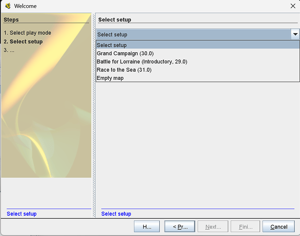Click the blue Select setup label under the right pane
This screenshot has width=300, height=236.
(116, 214)
